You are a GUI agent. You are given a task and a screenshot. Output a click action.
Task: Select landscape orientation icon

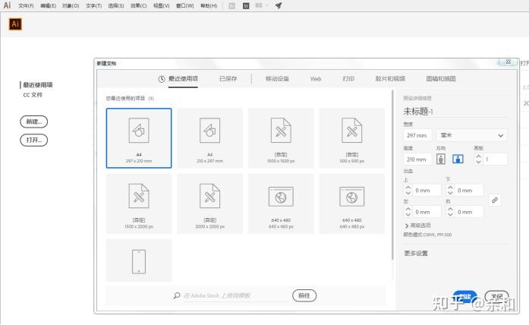pyautogui.click(x=458, y=159)
